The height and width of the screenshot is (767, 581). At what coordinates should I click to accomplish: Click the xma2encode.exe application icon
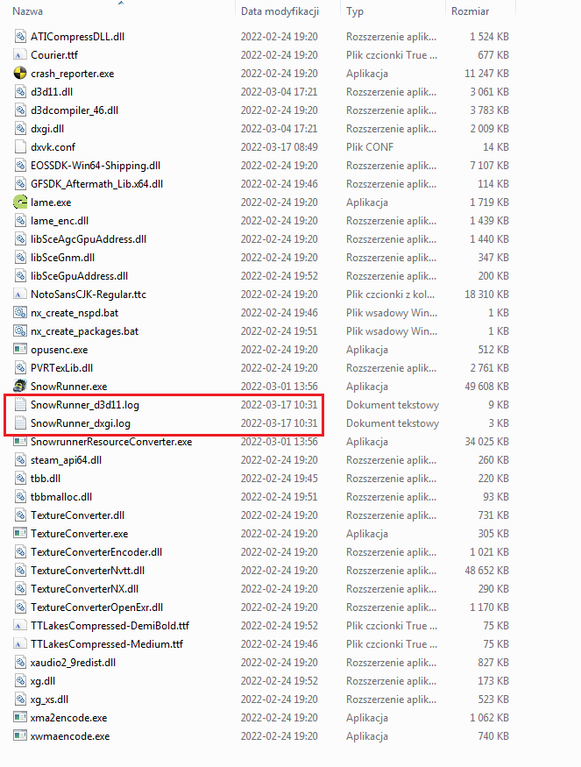point(20,718)
